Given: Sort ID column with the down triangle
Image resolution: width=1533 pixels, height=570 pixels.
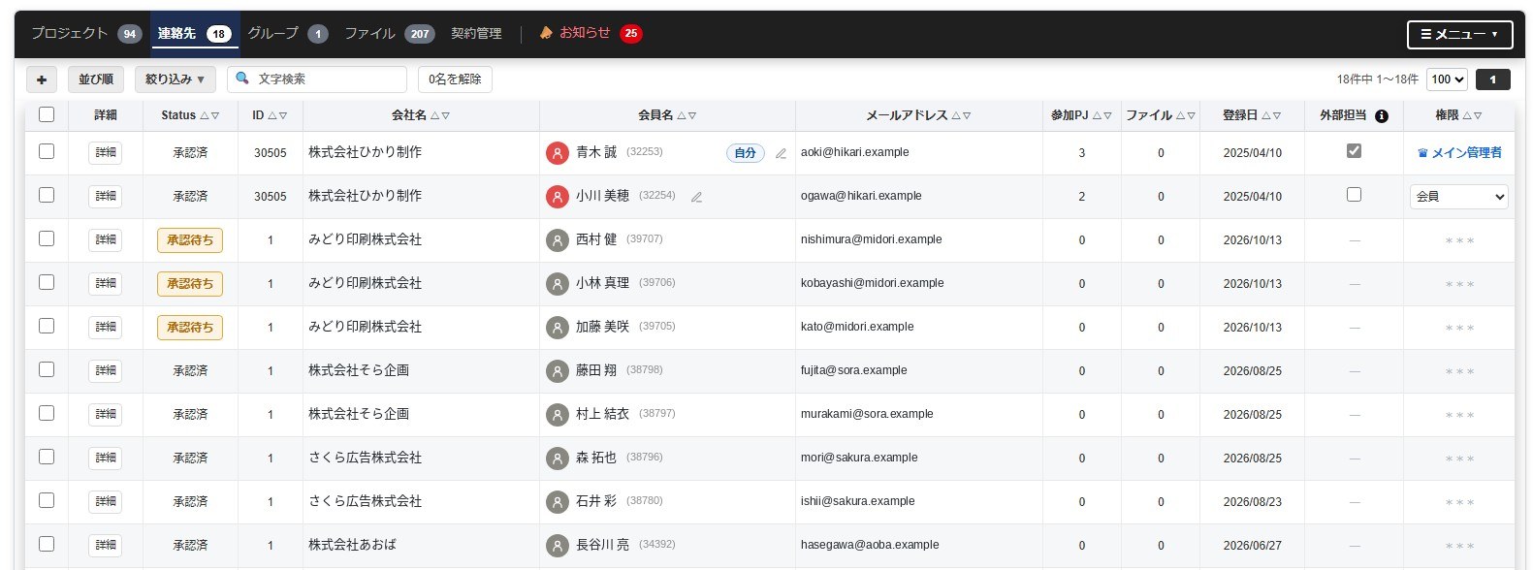Looking at the screenshot, I should click(x=282, y=115).
